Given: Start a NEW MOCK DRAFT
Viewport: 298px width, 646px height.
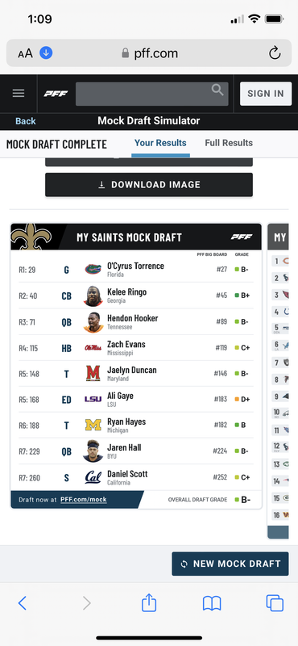Looking at the screenshot, I should (x=230, y=564).
